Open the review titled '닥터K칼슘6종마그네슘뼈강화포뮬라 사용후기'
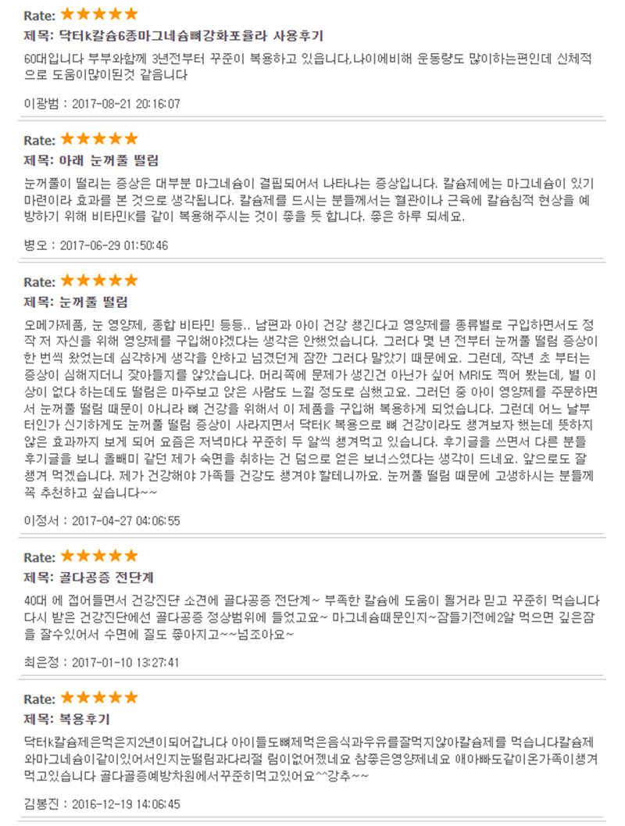This screenshot has width=625, height=826. 191,36
